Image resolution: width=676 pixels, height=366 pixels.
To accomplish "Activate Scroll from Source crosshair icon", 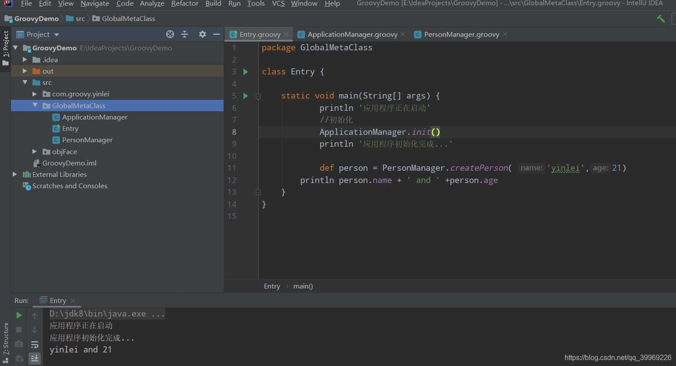I will 170,34.
